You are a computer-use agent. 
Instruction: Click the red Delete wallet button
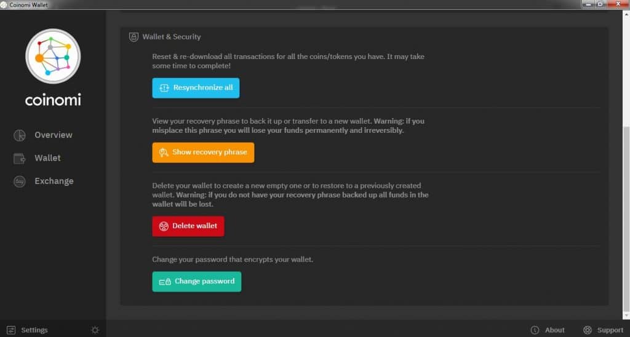click(x=188, y=226)
